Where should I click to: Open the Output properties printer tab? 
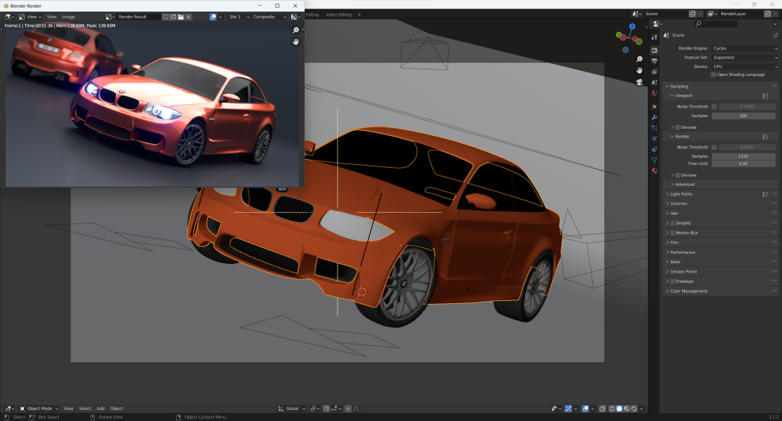coord(655,61)
